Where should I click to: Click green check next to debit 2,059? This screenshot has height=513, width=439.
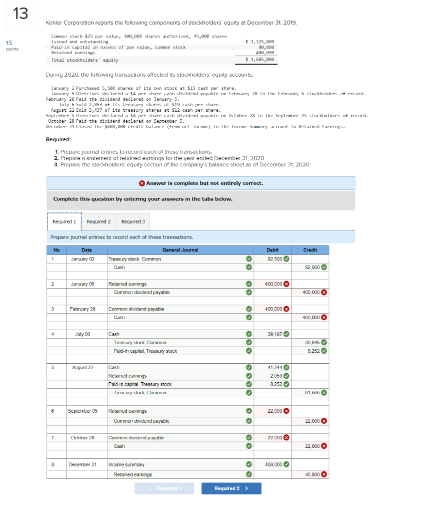286,376
